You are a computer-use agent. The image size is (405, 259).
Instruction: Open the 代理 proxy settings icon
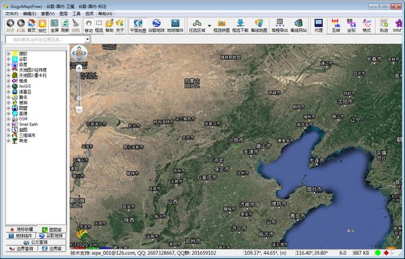(x=319, y=26)
